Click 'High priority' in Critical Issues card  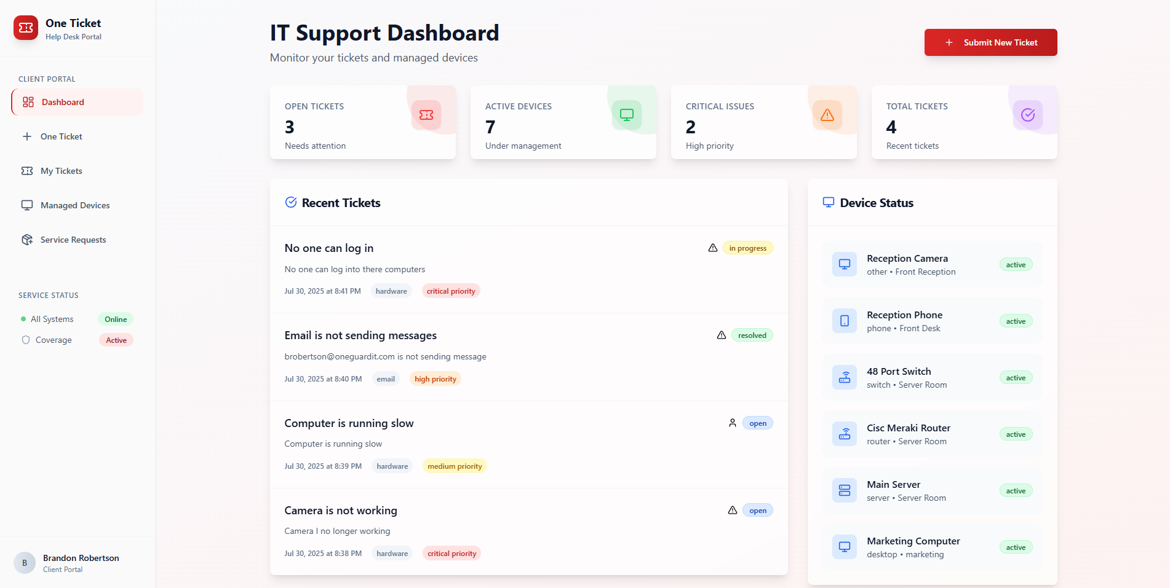(x=709, y=146)
